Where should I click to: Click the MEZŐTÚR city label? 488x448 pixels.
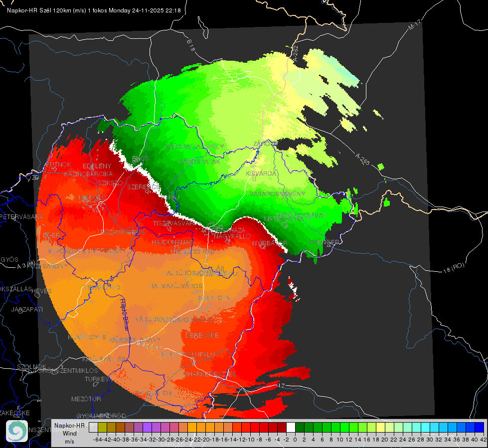pos(86,399)
